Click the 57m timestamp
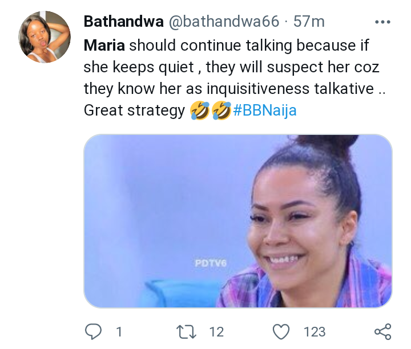This screenshot has height=349, width=411. click(x=309, y=22)
